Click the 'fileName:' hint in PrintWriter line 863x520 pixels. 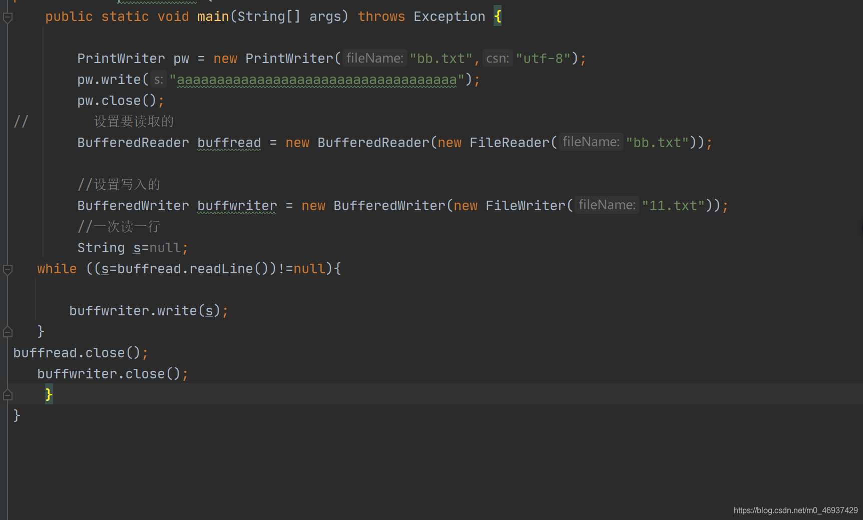click(x=374, y=58)
